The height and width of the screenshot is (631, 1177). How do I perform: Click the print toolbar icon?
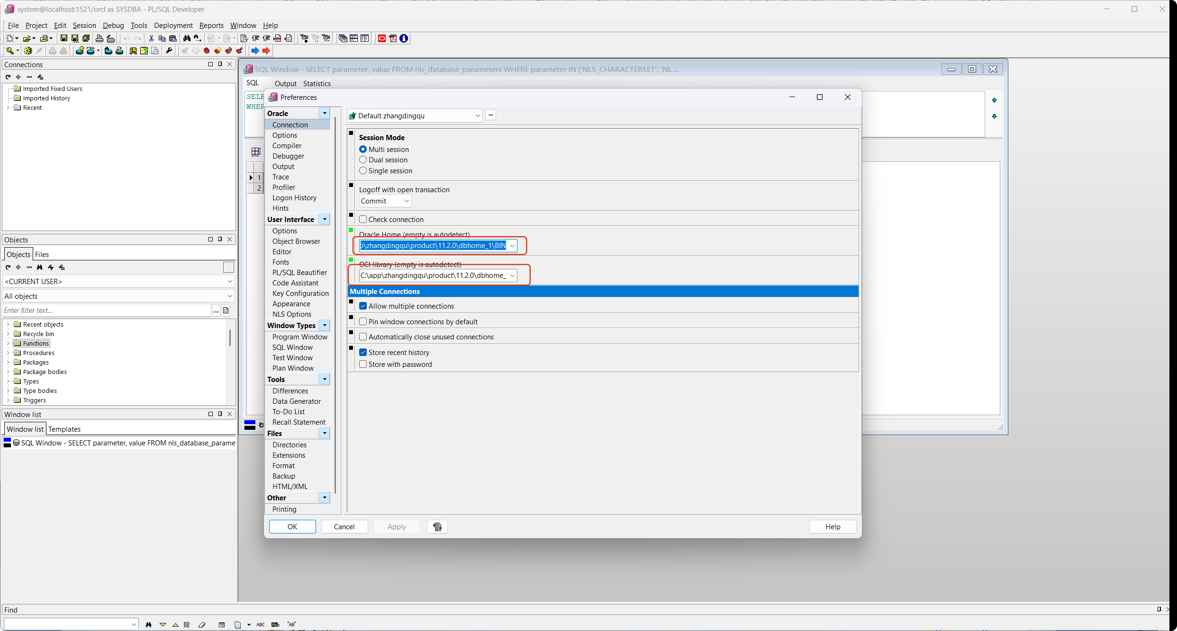tap(100, 38)
